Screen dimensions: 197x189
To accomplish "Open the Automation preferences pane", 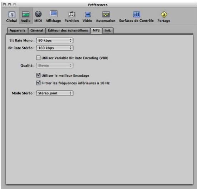I will [x=106, y=16].
